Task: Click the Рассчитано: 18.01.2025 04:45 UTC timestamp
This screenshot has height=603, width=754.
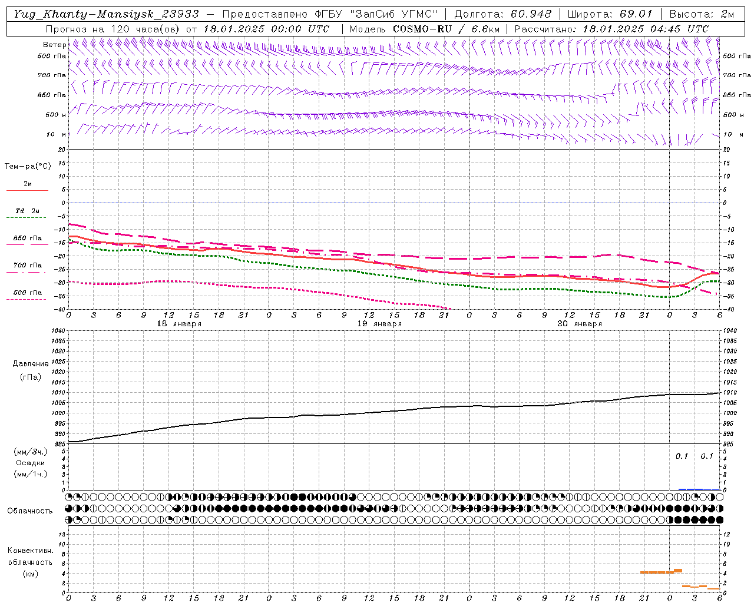Action: pos(611,29)
